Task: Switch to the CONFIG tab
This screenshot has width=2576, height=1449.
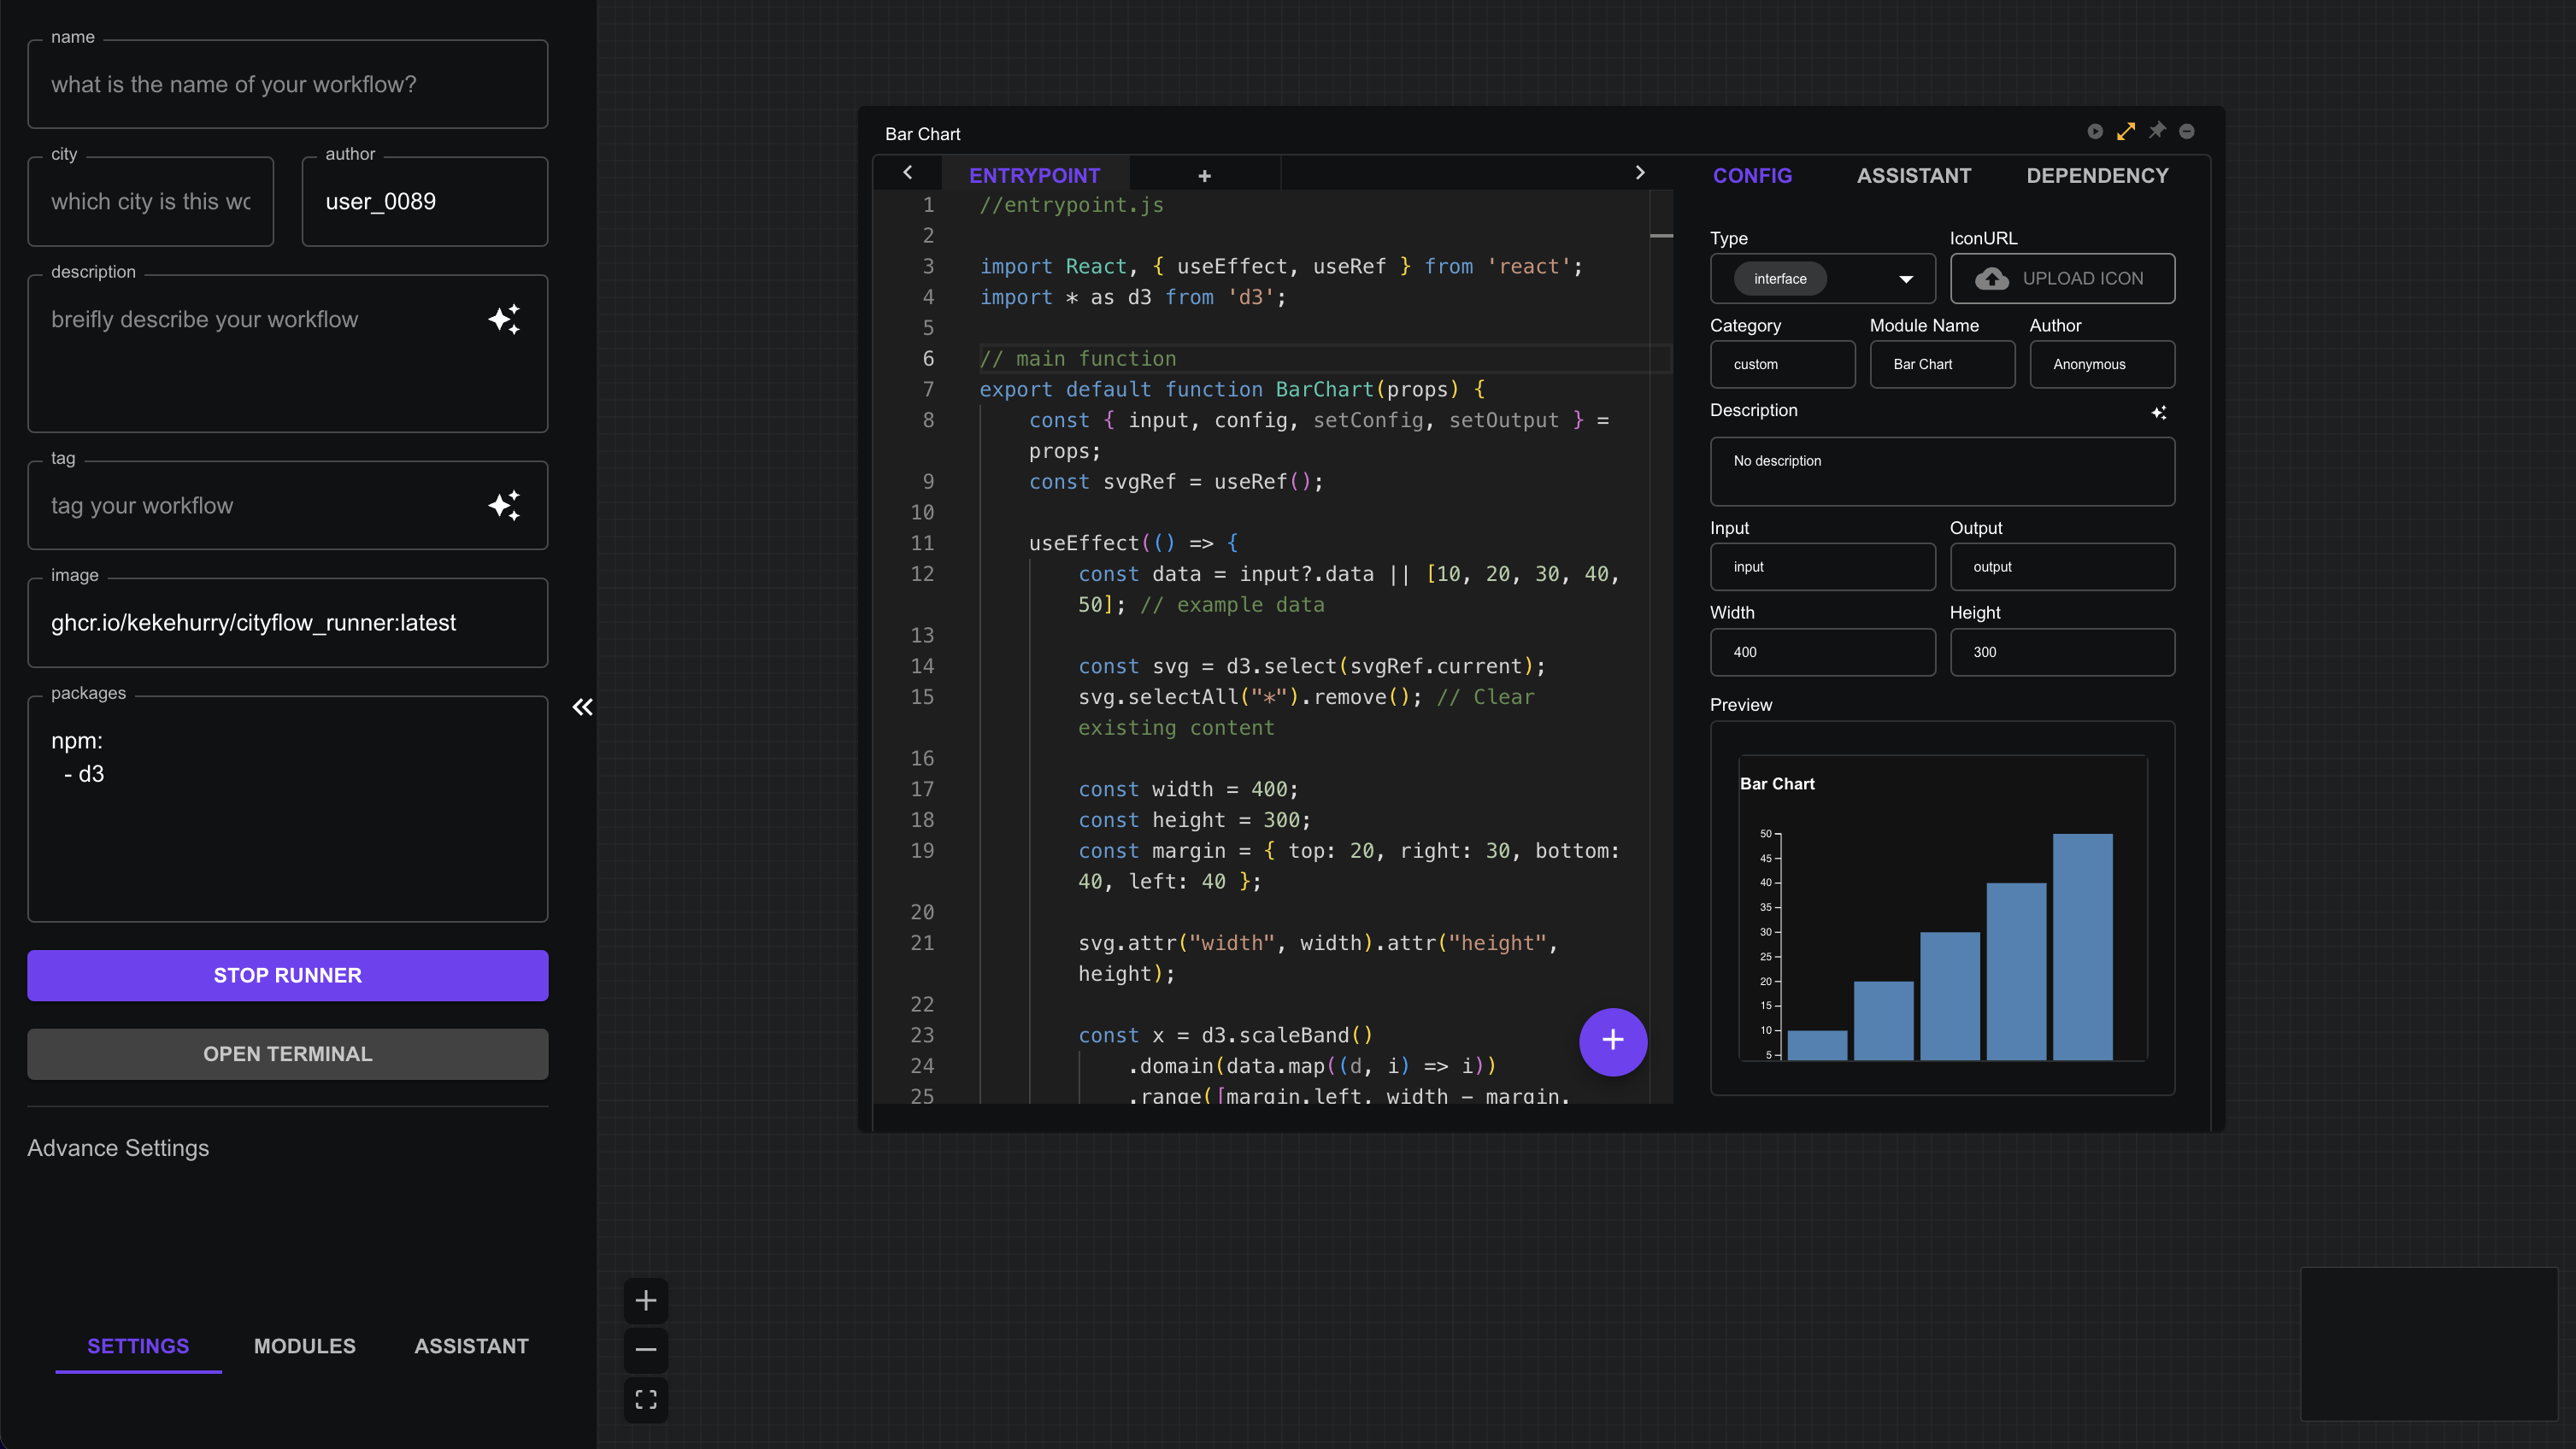Action: 1753,176
